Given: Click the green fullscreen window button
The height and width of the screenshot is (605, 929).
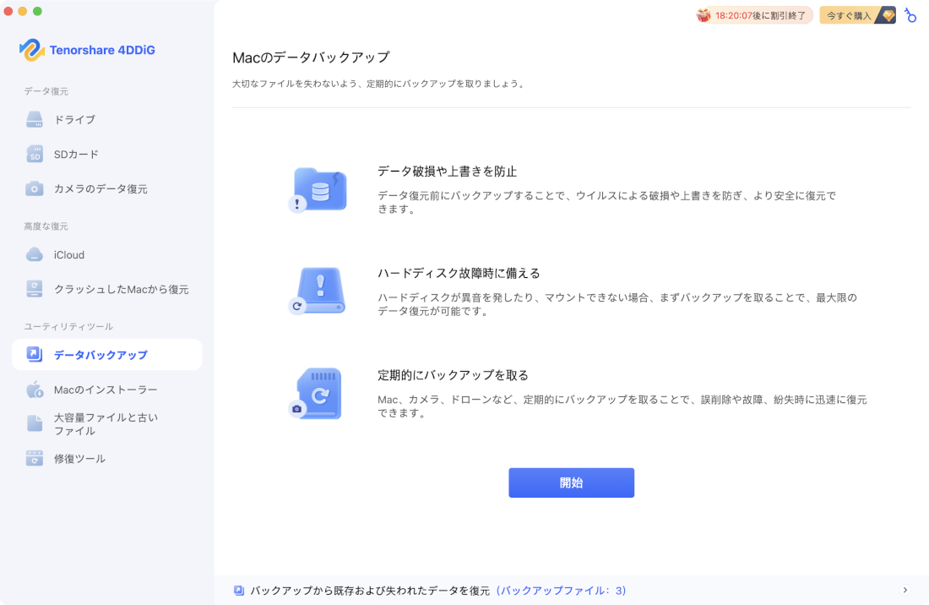Looking at the screenshot, I should 37,11.
